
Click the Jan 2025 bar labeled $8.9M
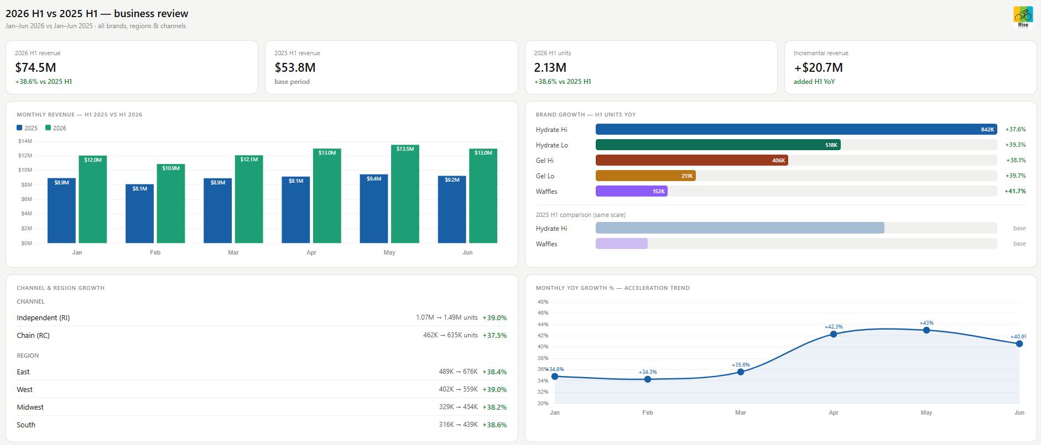point(61,210)
